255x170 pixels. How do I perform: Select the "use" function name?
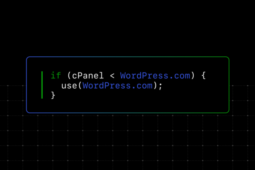[69, 86]
